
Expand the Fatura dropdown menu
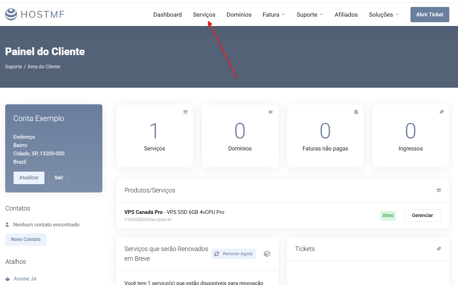point(274,15)
